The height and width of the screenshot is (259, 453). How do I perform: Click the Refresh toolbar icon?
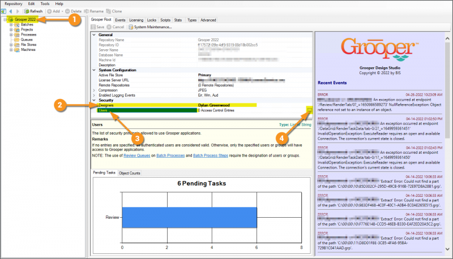point(27,11)
